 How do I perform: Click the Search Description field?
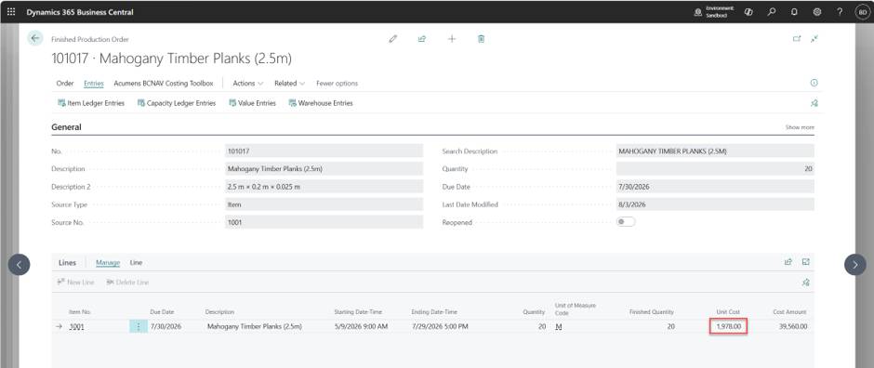click(715, 151)
